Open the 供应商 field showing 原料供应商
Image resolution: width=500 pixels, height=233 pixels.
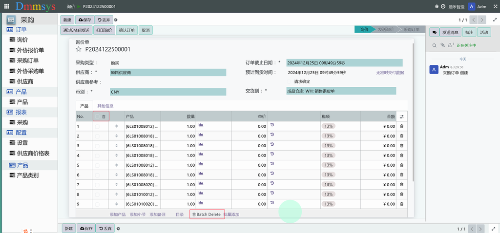168,73
